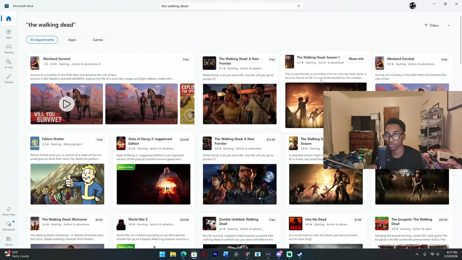462x260 pixels.
Task: Open Microsoft Word from the taskbar
Action: 226,254
